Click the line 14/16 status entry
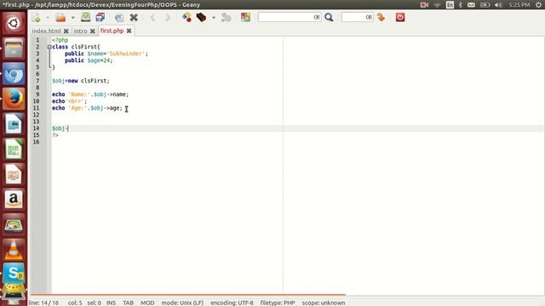 tap(43, 303)
